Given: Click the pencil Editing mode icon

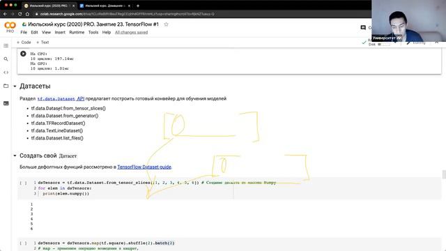Looking at the screenshot, I should (408, 43).
